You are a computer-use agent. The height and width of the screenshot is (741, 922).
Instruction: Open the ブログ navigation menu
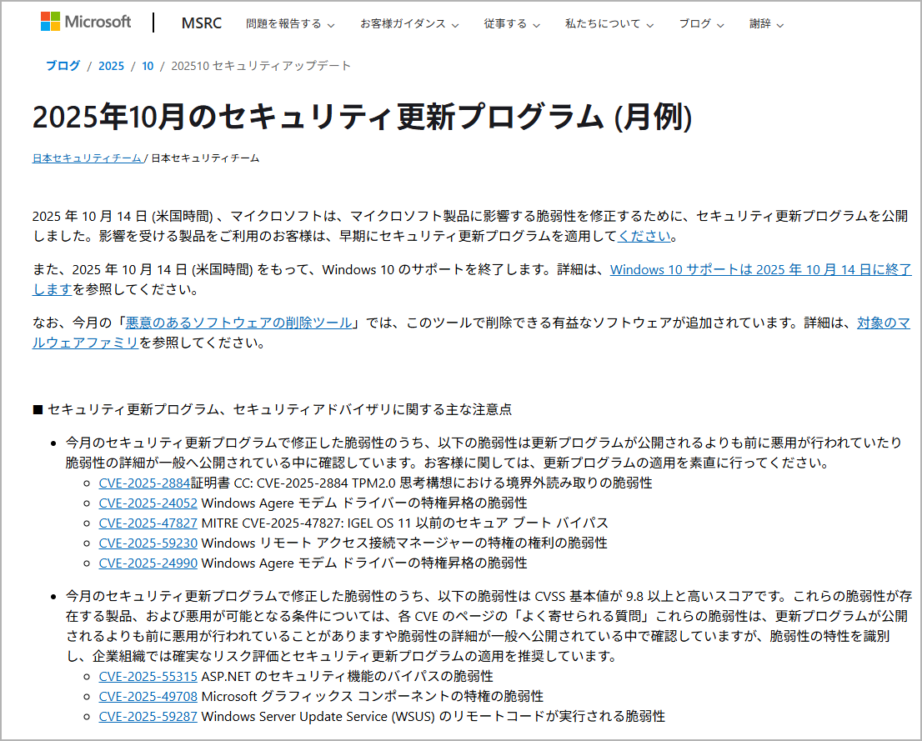(701, 24)
